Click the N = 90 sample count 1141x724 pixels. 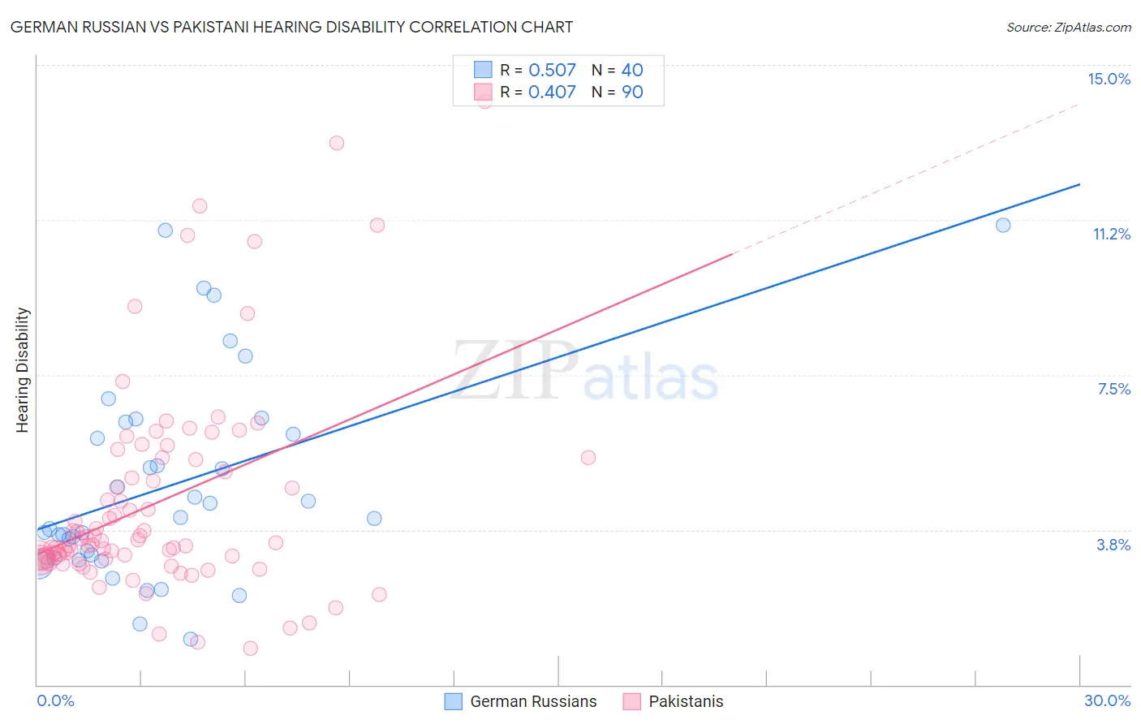[x=618, y=92]
